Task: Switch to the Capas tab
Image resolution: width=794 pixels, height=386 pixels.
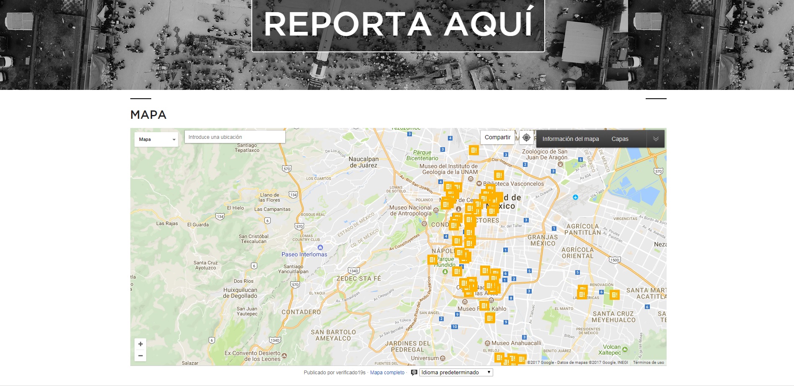Action: [620, 139]
